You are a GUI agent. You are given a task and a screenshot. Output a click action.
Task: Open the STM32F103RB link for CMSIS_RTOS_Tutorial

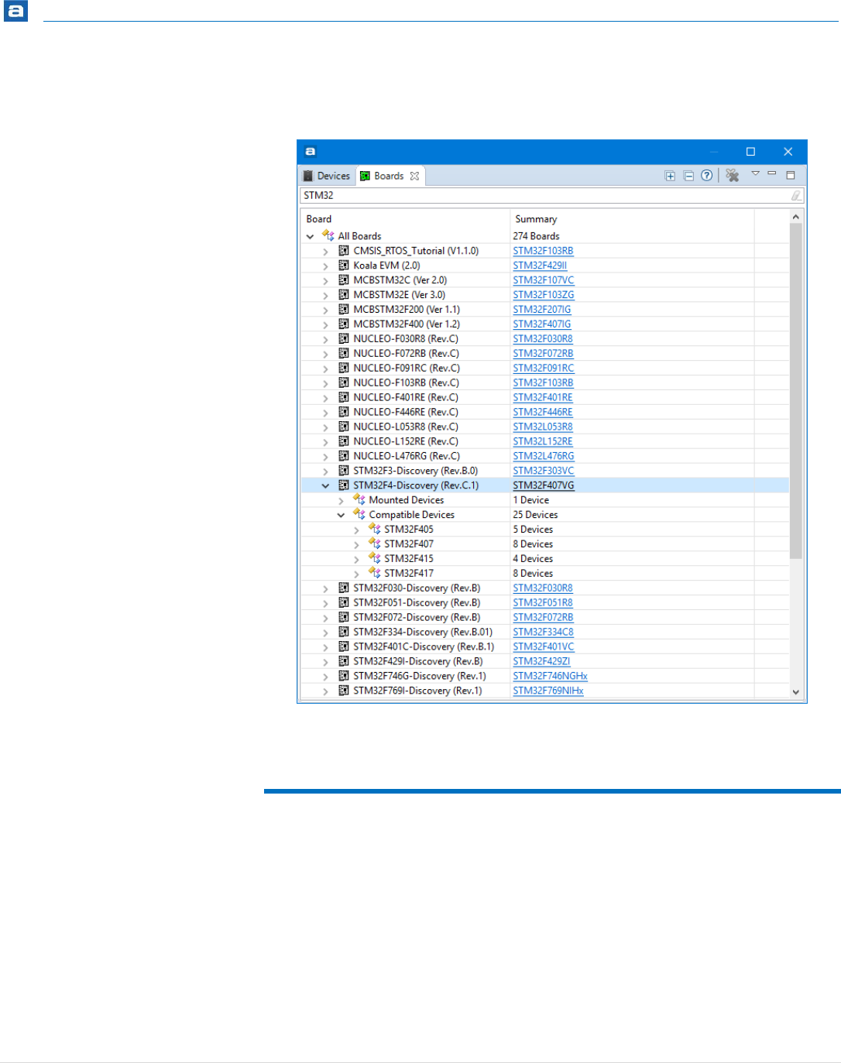pyautogui.click(x=543, y=251)
